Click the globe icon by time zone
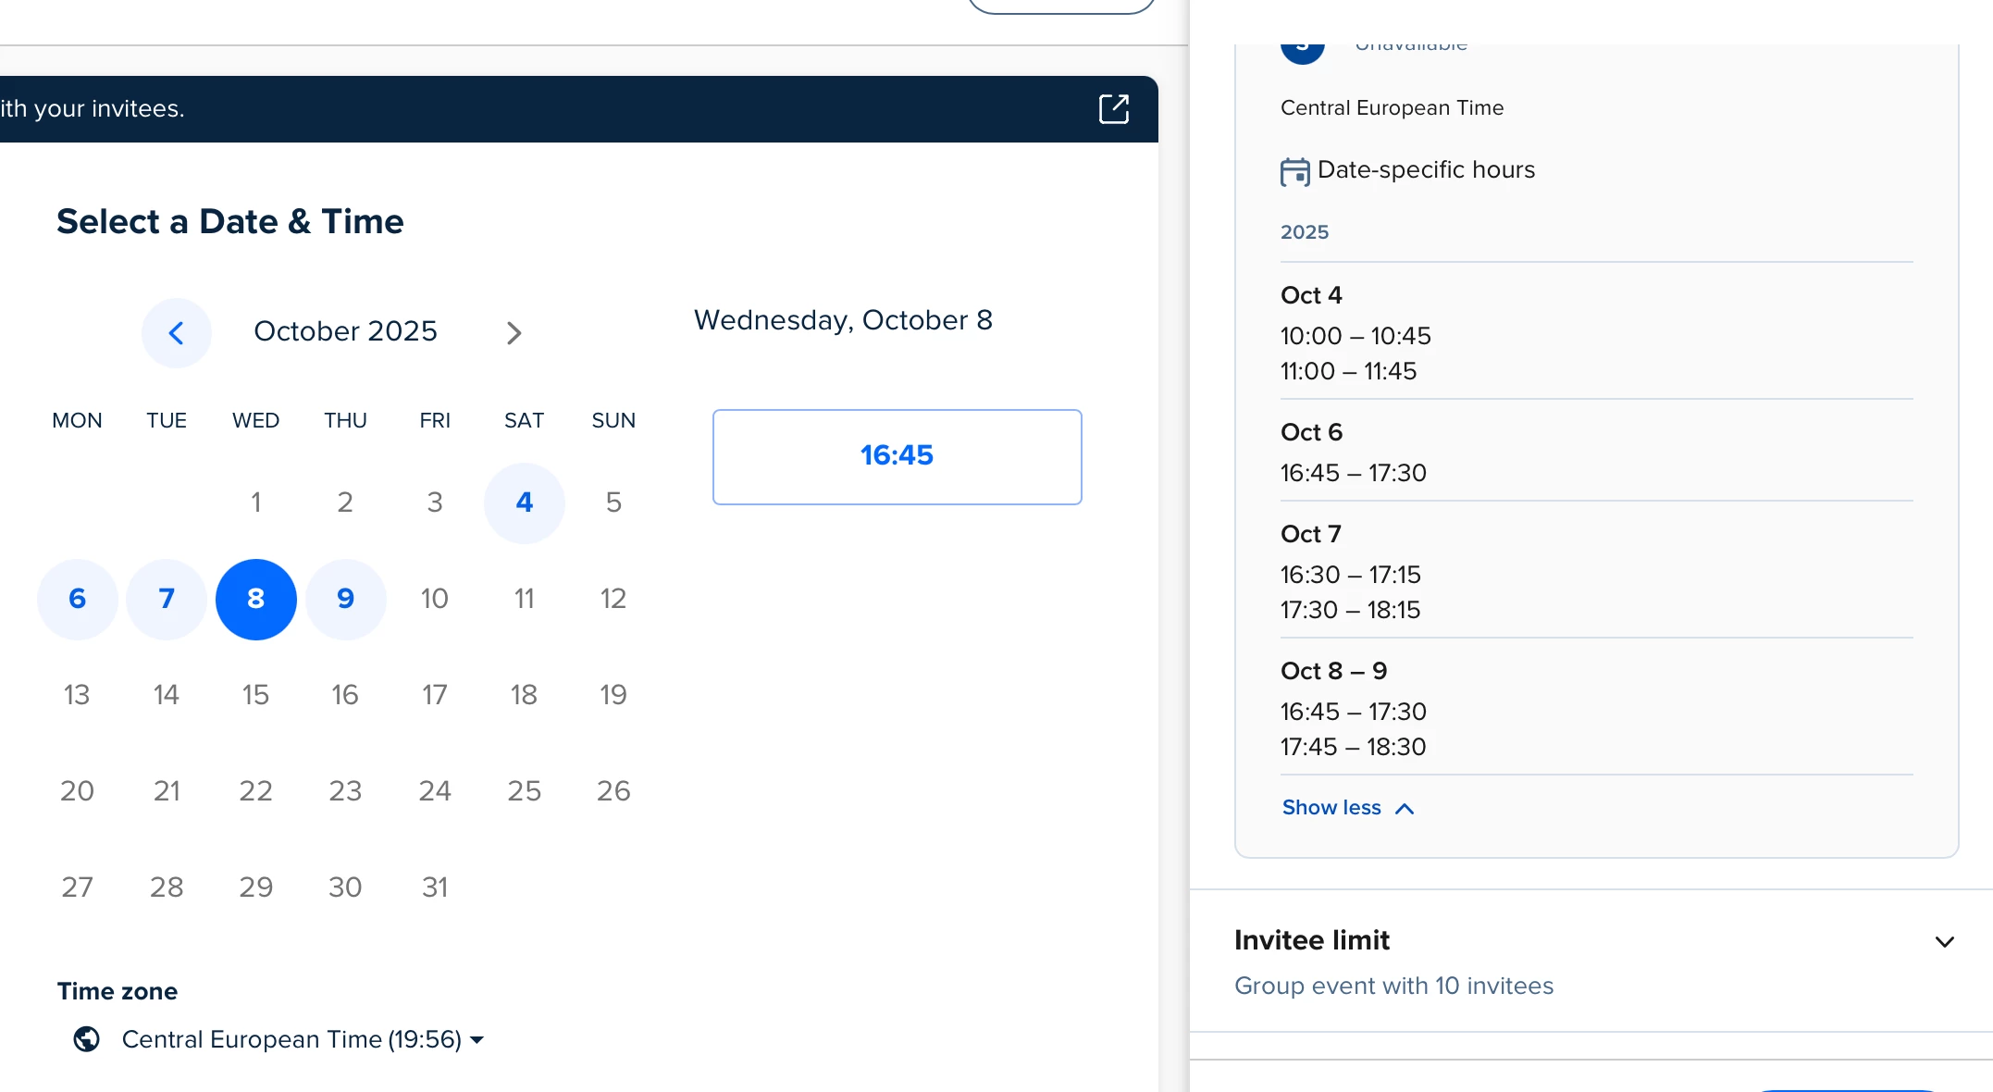Viewport: 1993px width, 1092px height. point(87,1039)
